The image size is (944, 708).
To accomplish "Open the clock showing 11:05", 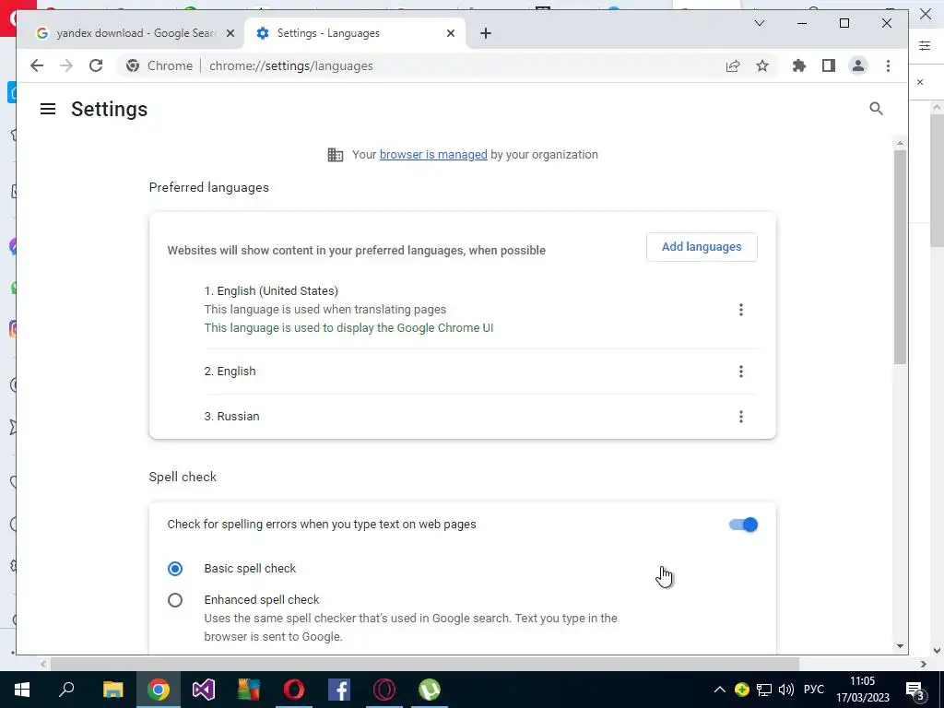I will point(862,690).
